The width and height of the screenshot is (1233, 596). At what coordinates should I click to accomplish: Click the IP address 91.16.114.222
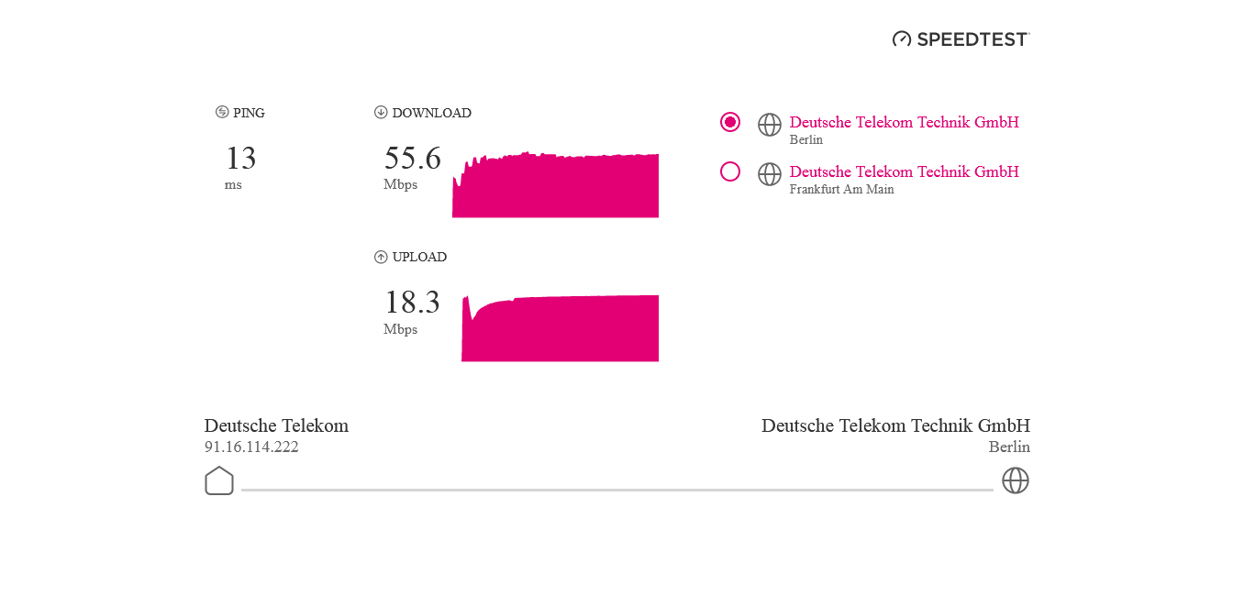pyautogui.click(x=251, y=447)
